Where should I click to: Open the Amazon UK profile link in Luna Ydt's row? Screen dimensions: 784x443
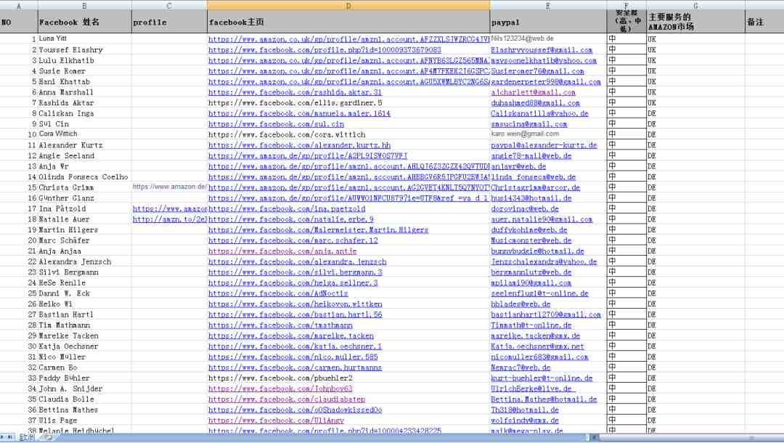[348, 39]
